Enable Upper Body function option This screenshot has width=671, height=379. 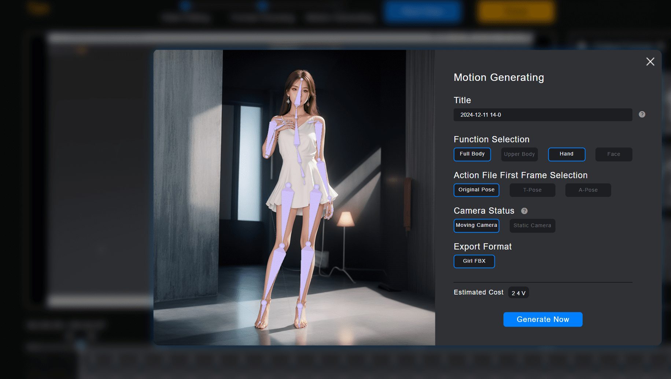tap(519, 154)
